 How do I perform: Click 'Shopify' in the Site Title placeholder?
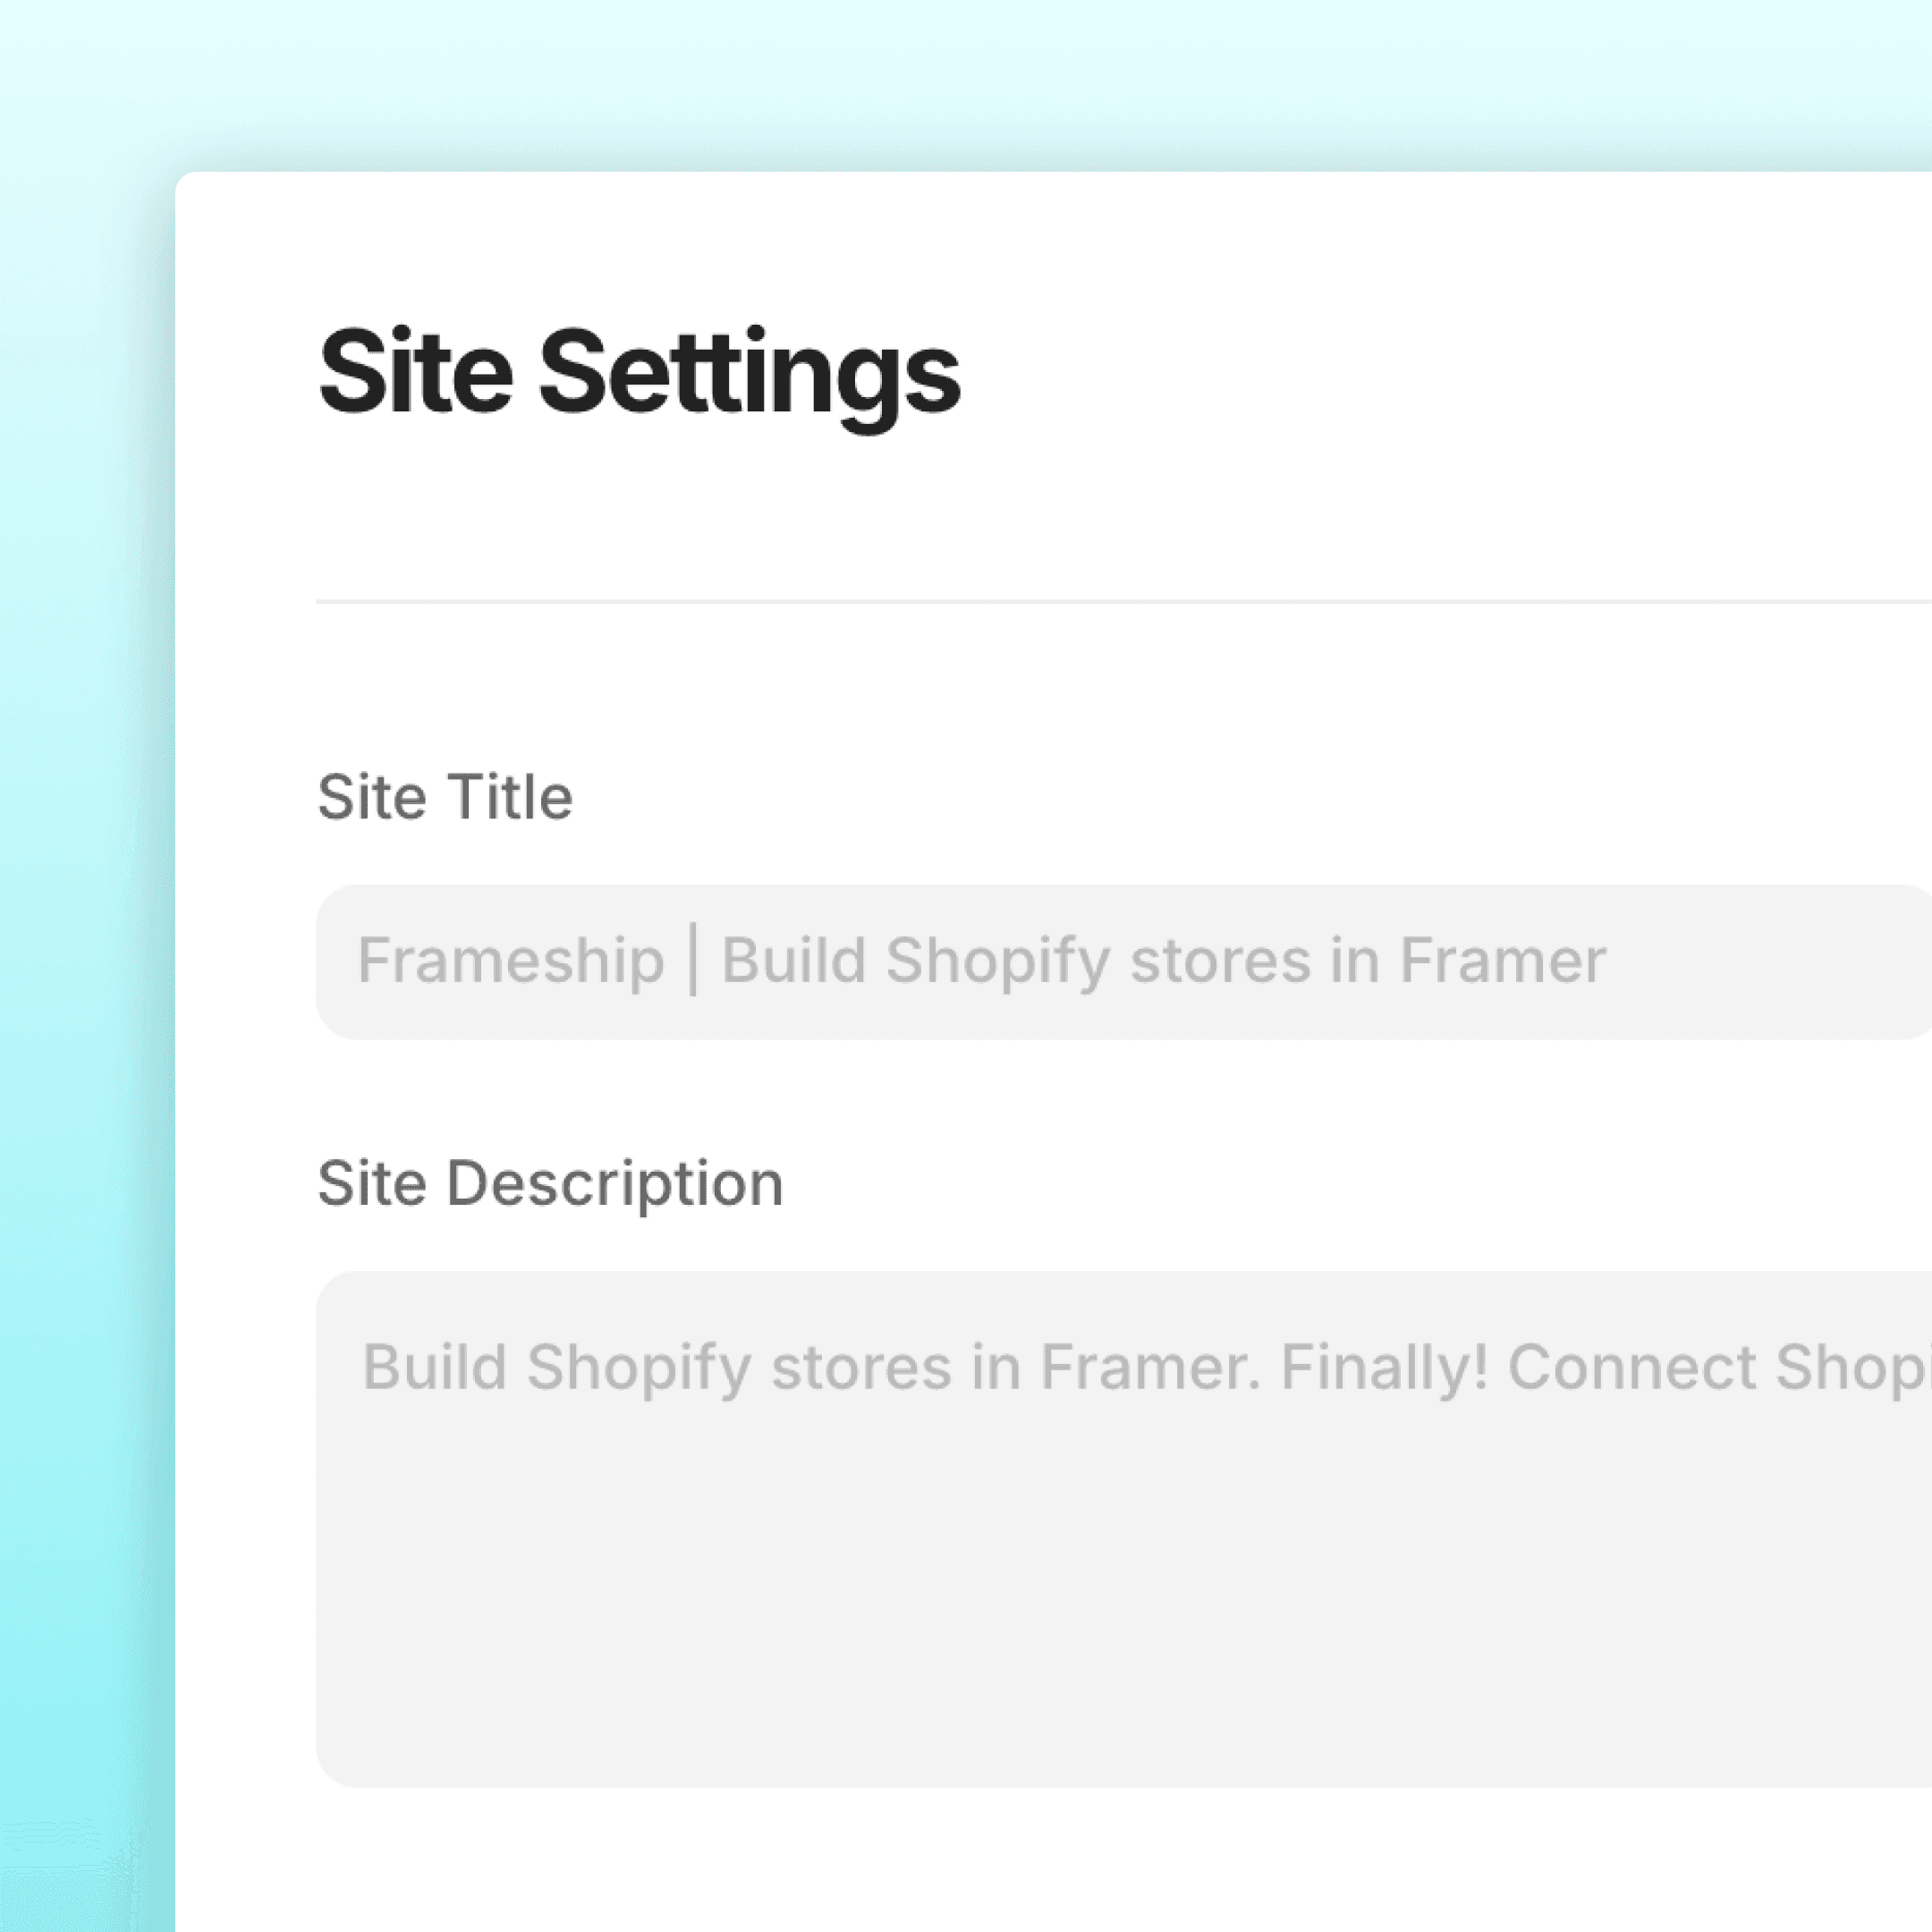point(998,962)
